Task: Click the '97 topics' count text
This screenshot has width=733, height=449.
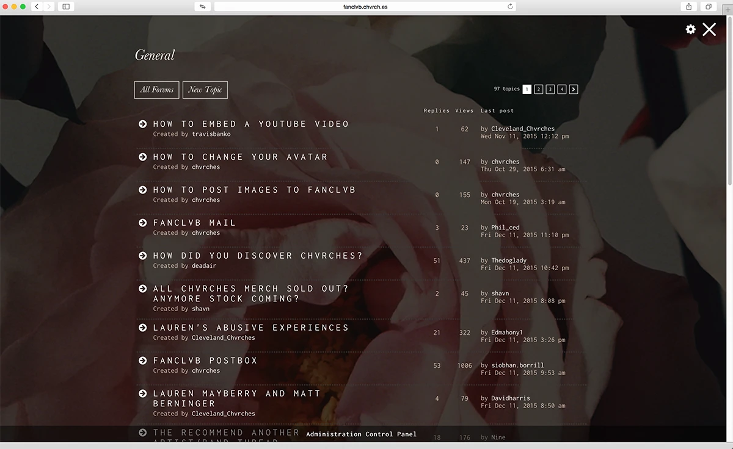Action: point(507,89)
